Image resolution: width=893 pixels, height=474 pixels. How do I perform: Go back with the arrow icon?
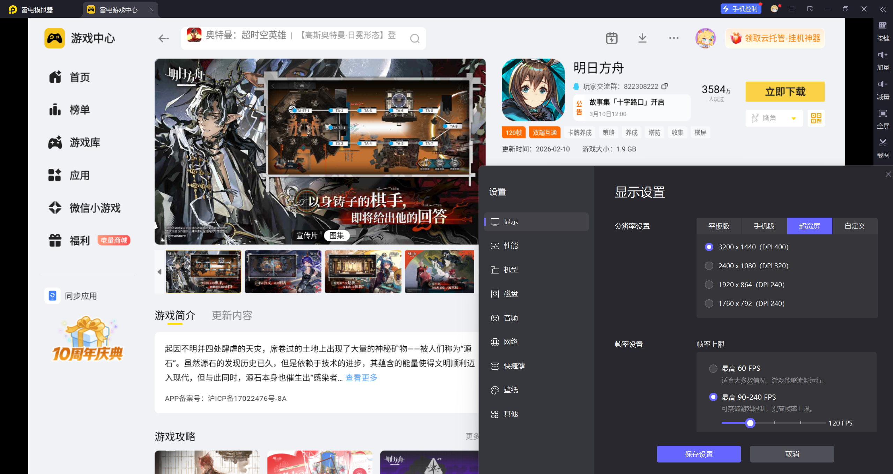(163, 38)
